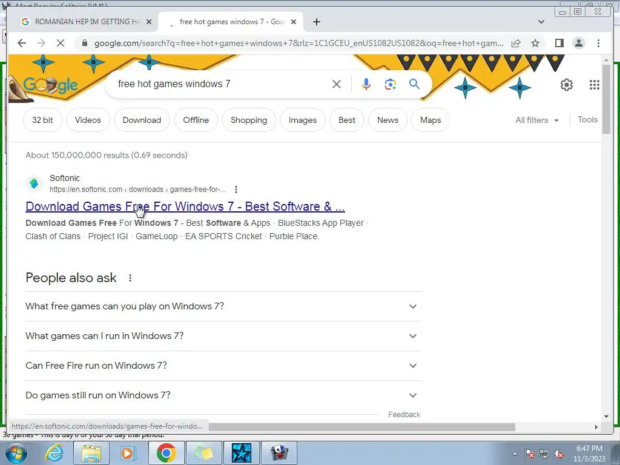Screen dimensions: 620x465
Task: Click the blue search magnifier
Action: (414, 84)
